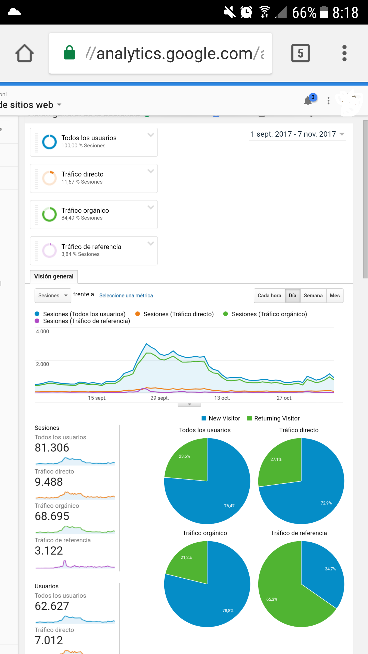Click the Tráfico directo sessions value 9.488

(49, 482)
